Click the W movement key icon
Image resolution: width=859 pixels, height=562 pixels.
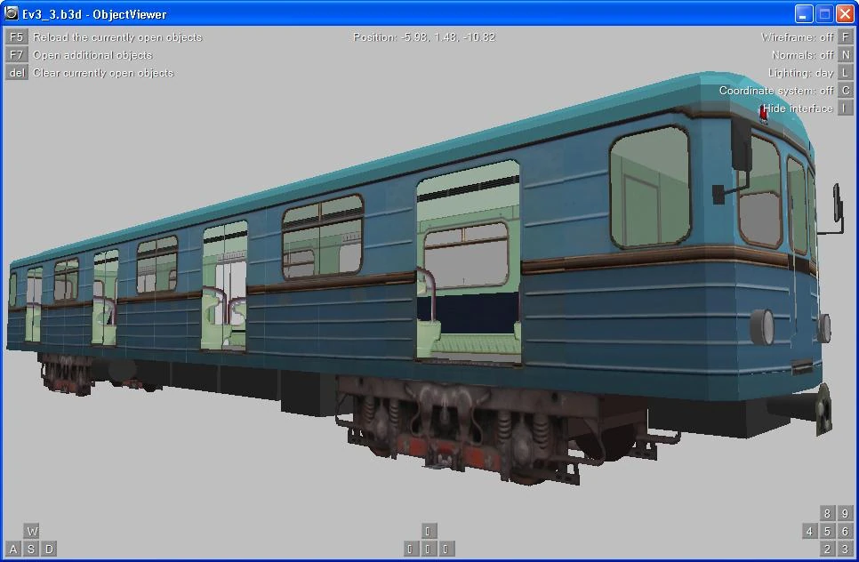32,531
